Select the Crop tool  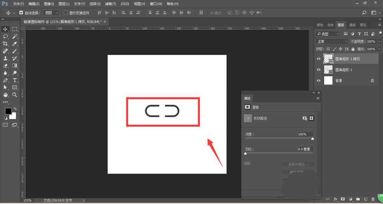tap(6, 44)
